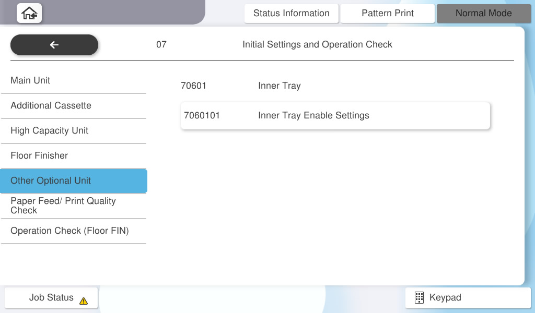Open Inner Tray Enable Settings item
Viewport: 535px width, 313px height.
[313, 116]
